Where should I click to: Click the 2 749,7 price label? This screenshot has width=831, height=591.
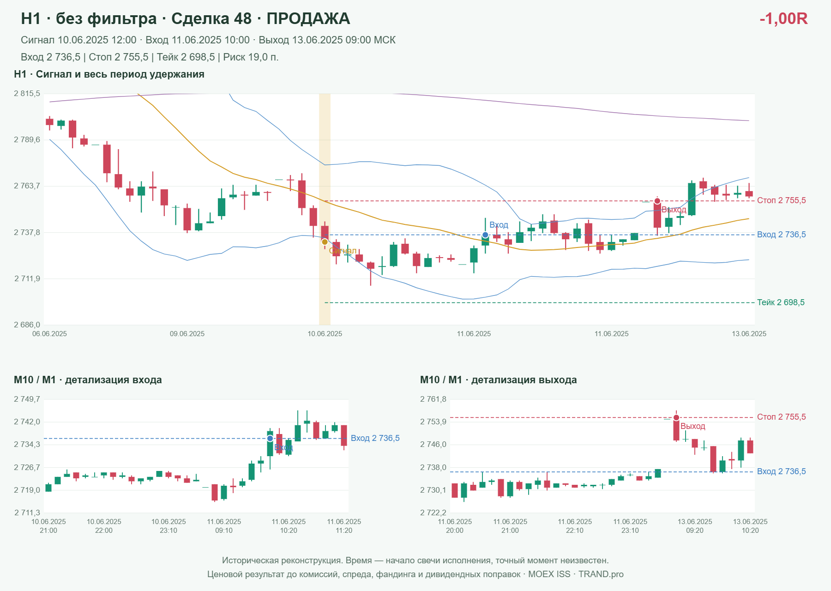tap(27, 399)
